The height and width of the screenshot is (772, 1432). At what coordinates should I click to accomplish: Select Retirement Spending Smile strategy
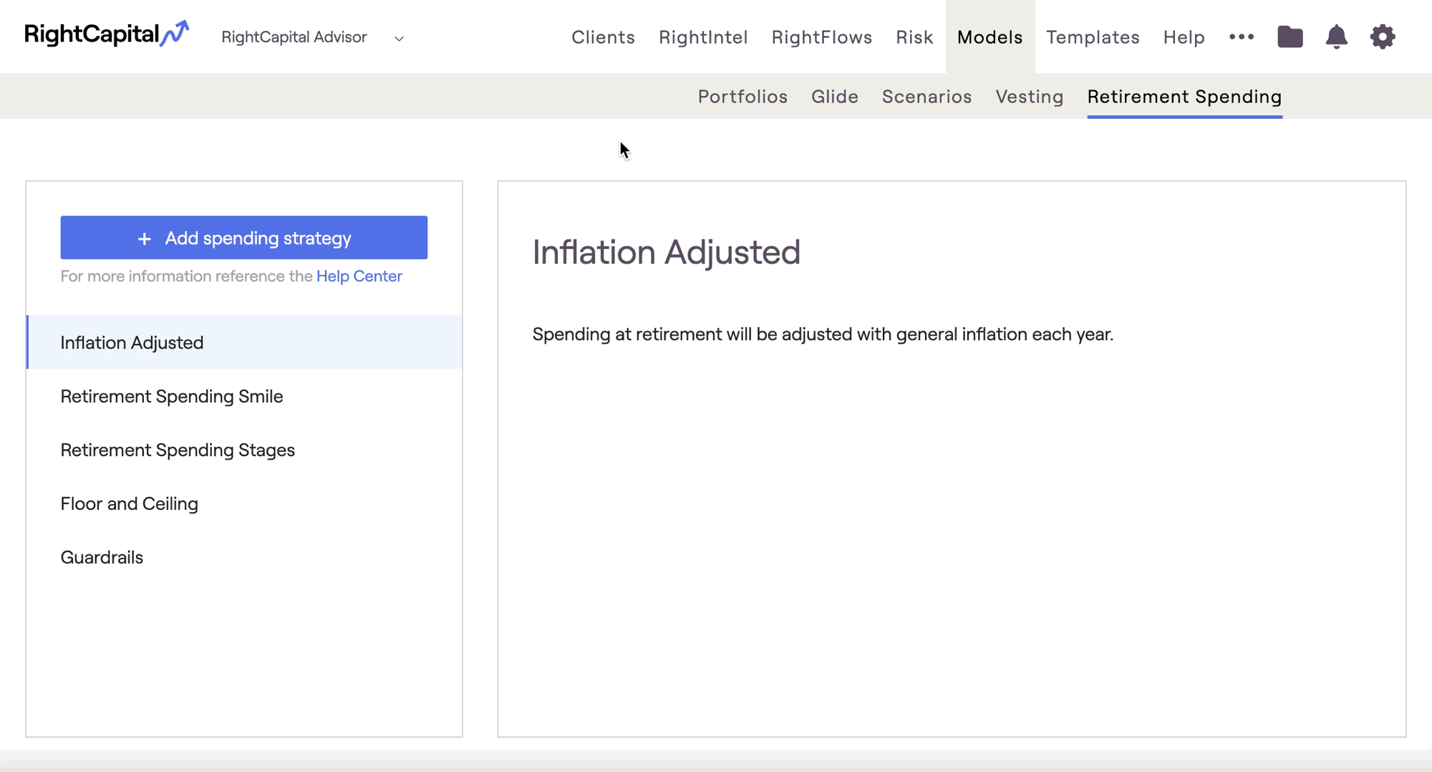click(244, 396)
